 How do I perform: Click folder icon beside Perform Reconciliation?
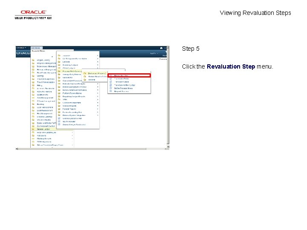pyautogui.click(x=59, y=93)
